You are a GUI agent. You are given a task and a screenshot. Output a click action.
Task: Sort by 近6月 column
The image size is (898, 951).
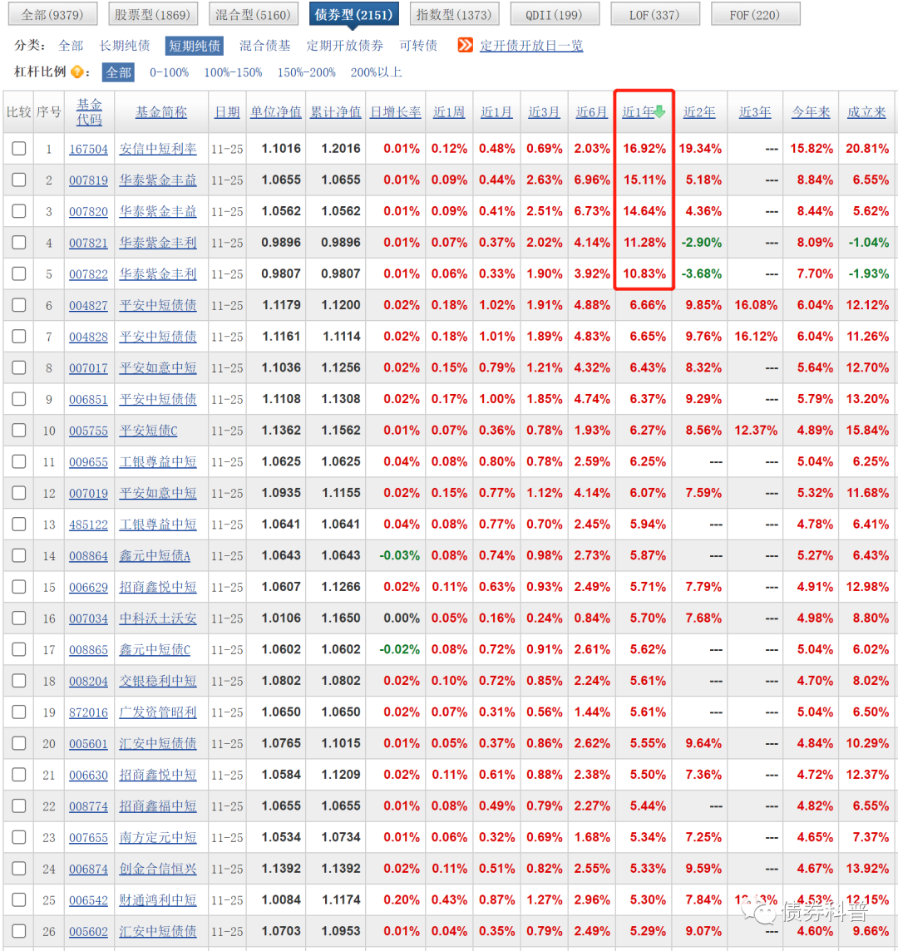(591, 112)
